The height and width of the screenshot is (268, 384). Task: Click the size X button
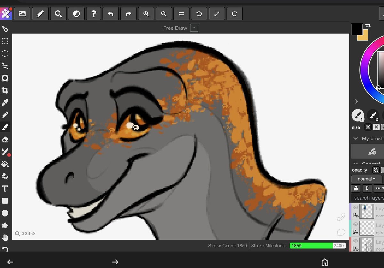[376, 127]
